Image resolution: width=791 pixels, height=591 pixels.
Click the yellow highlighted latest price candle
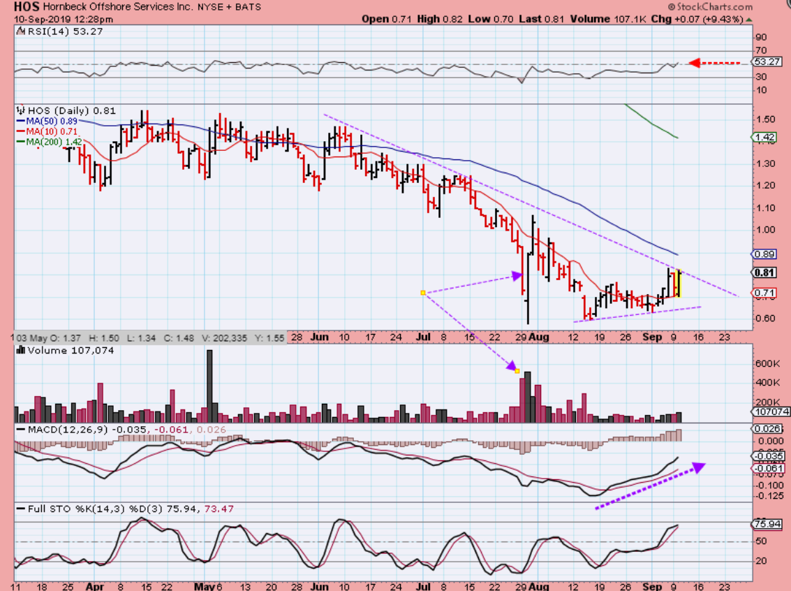(x=679, y=284)
